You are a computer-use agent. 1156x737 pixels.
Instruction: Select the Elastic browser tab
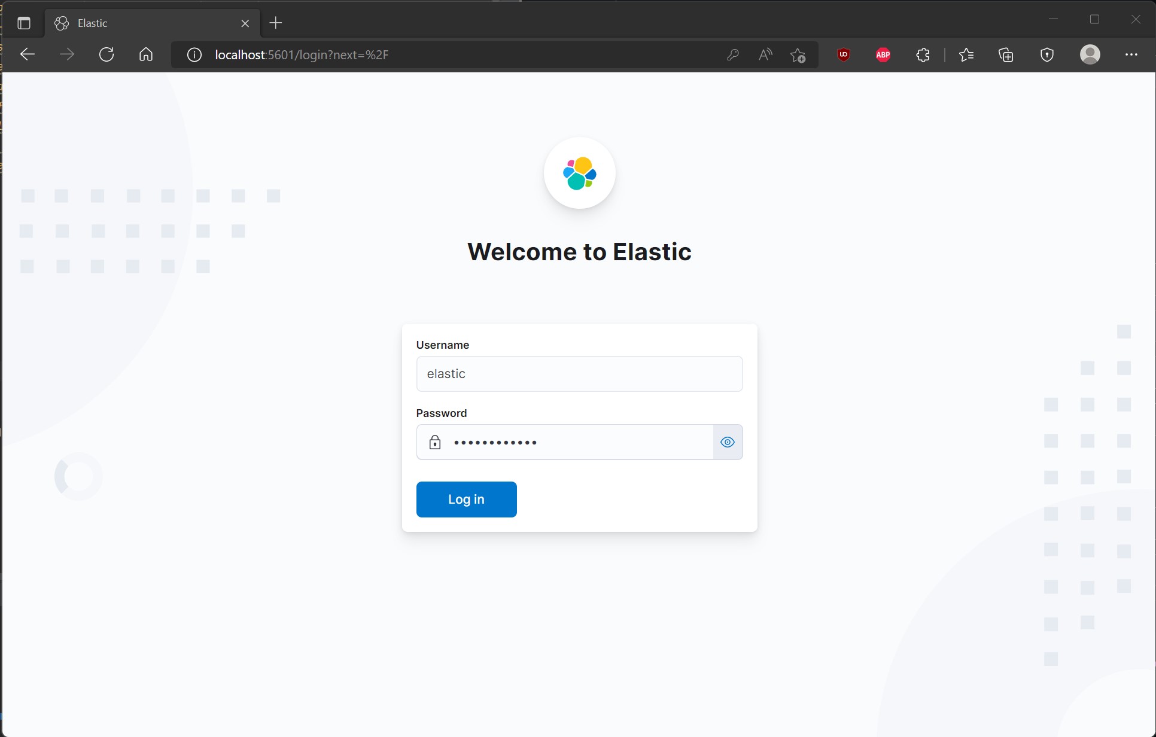pos(152,23)
